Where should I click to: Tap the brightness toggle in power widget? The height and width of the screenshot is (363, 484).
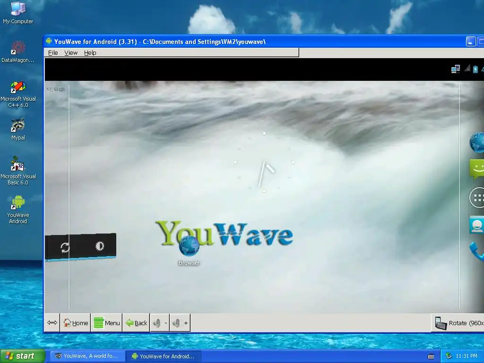click(99, 246)
